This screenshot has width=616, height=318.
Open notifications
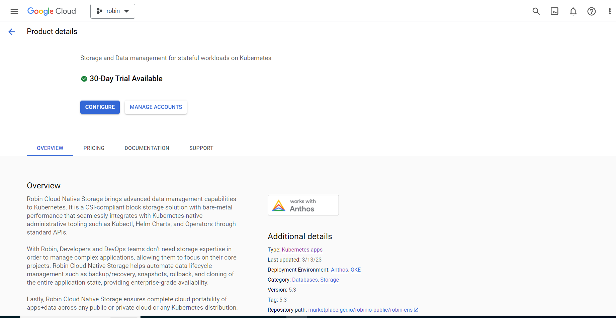pyautogui.click(x=573, y=11)
